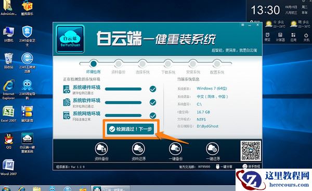
Task: Click the 16.7 GB disk space value
Action: pos(203,112)
